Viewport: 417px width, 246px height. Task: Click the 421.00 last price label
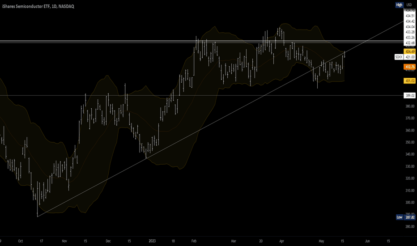(410, 57)
